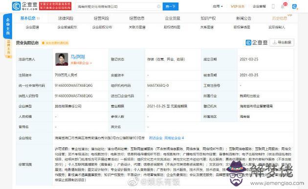308x189 pixels.
Task: Click the Qcc 企查查 logo in header
Action: pyautogui.click(x=25, y=6)
